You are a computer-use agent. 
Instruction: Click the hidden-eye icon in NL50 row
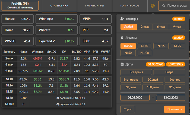point(58,98)
